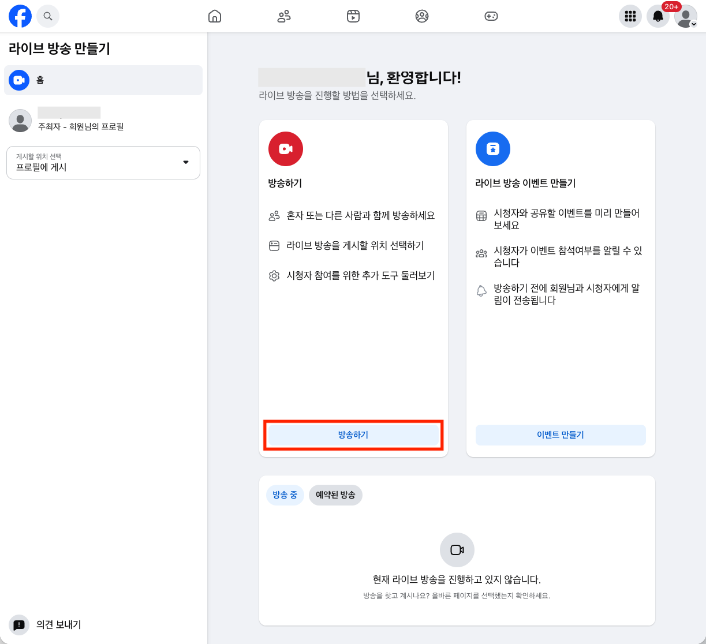This screenshot has width=706, height=644.
Task: Go to the Facebook home feed icon
Action: (214, 16)
